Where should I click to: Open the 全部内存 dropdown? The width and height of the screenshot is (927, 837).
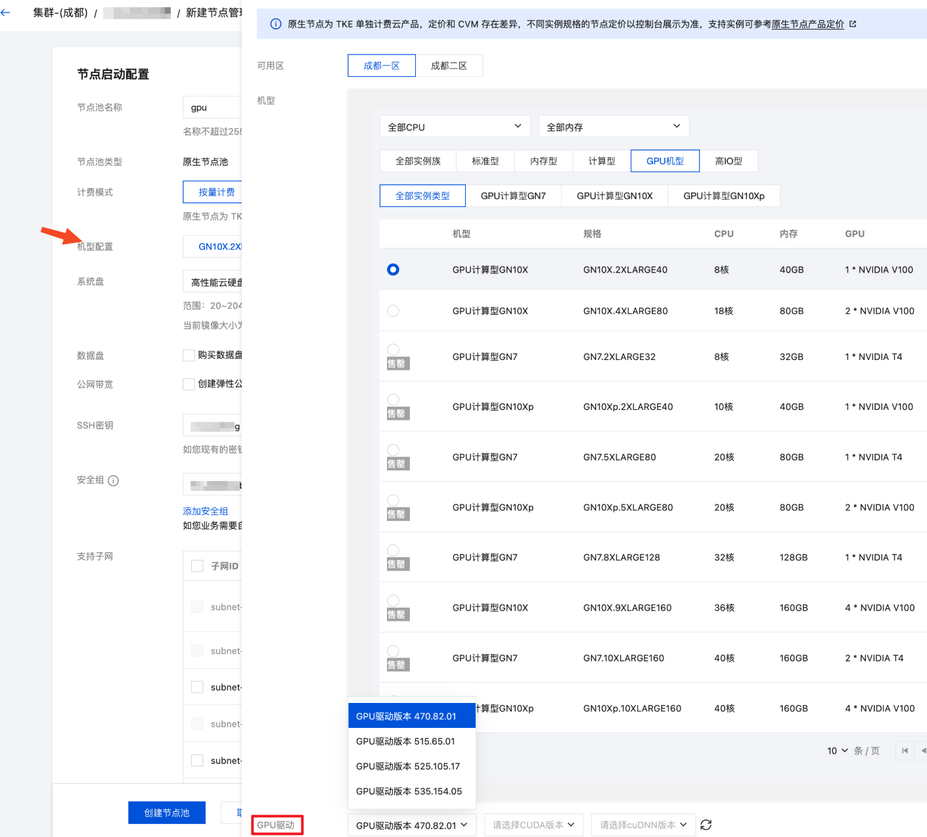tap(613, 127)
